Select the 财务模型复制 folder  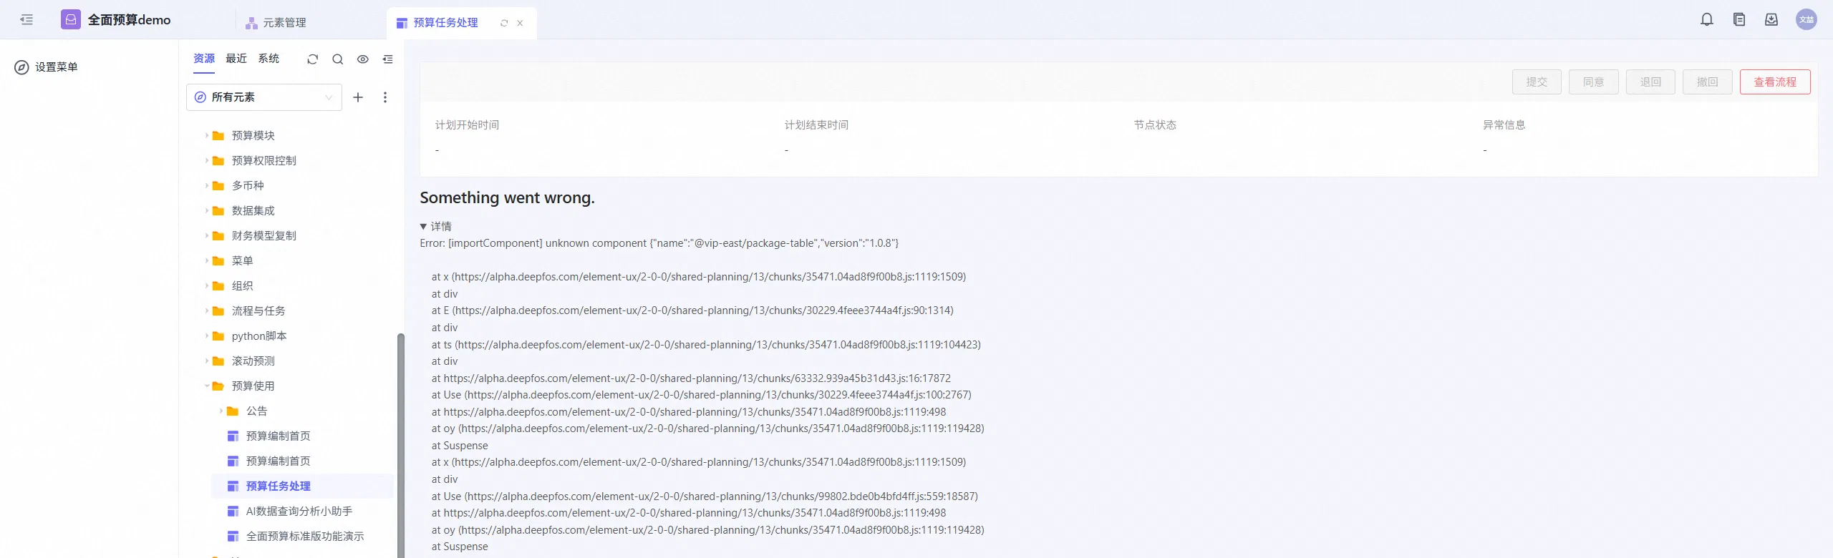click(x=264, y=235)
